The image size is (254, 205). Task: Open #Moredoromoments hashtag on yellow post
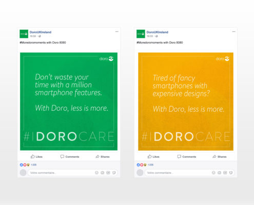pyautogui.click(x=150, y=43)
